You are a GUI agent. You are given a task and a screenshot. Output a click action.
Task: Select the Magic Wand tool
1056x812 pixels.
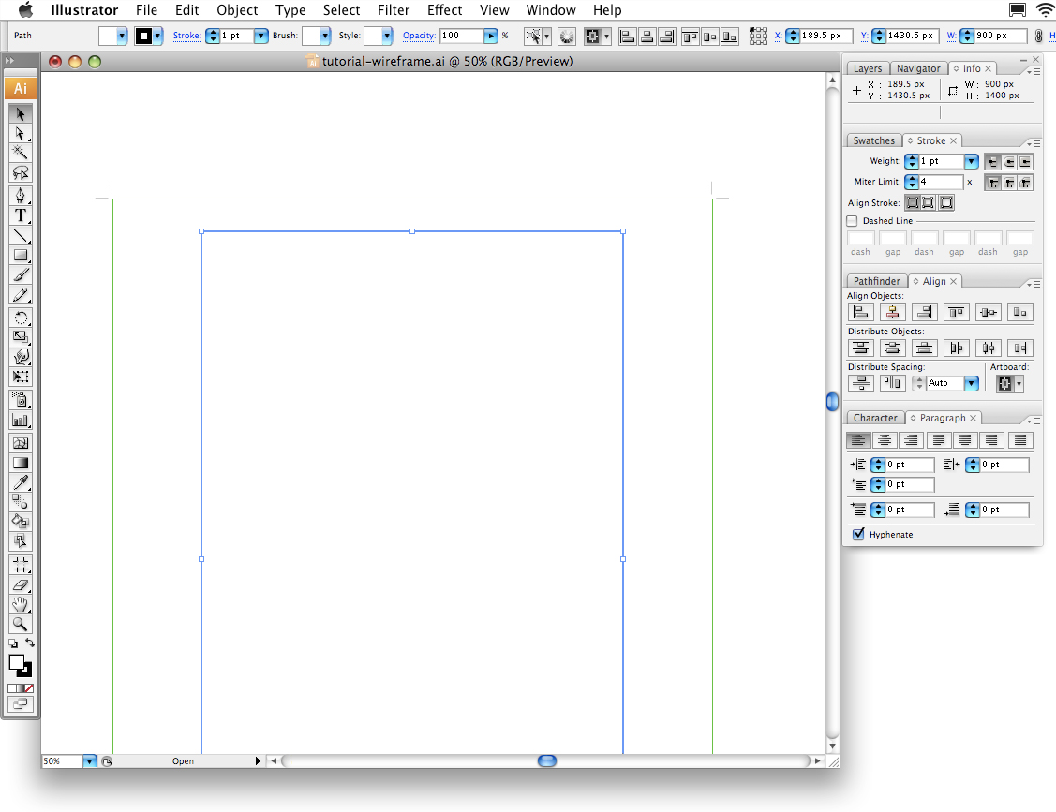point(21,153)
